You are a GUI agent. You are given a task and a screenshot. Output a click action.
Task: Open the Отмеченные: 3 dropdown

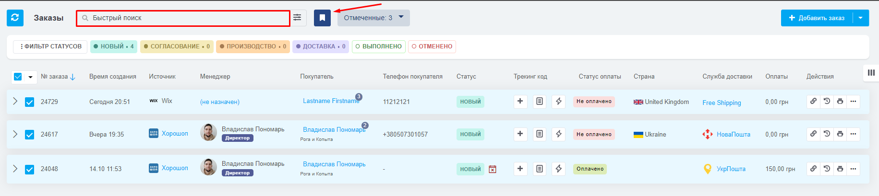[373, 18]
